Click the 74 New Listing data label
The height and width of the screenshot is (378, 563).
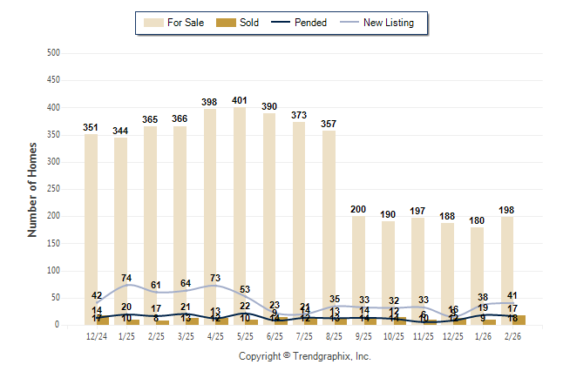pyautogui.click(x=126, y=279)
